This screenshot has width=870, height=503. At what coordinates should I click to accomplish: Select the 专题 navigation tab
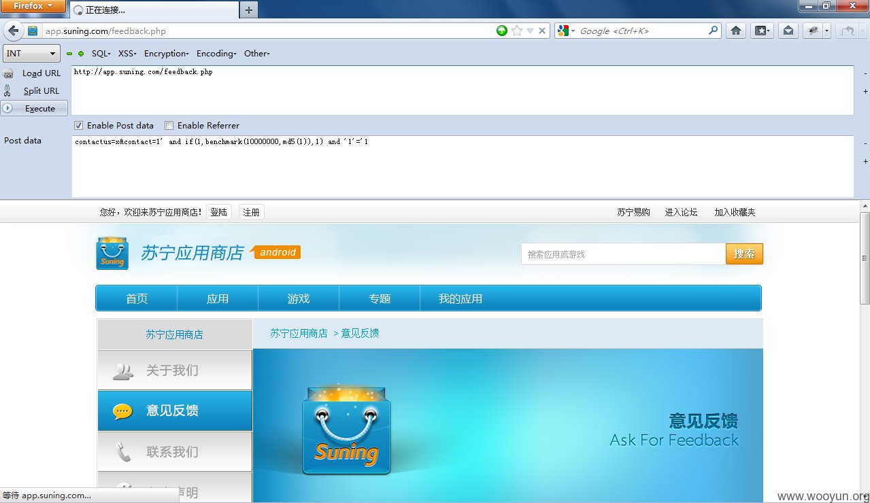tap(380, 298)
